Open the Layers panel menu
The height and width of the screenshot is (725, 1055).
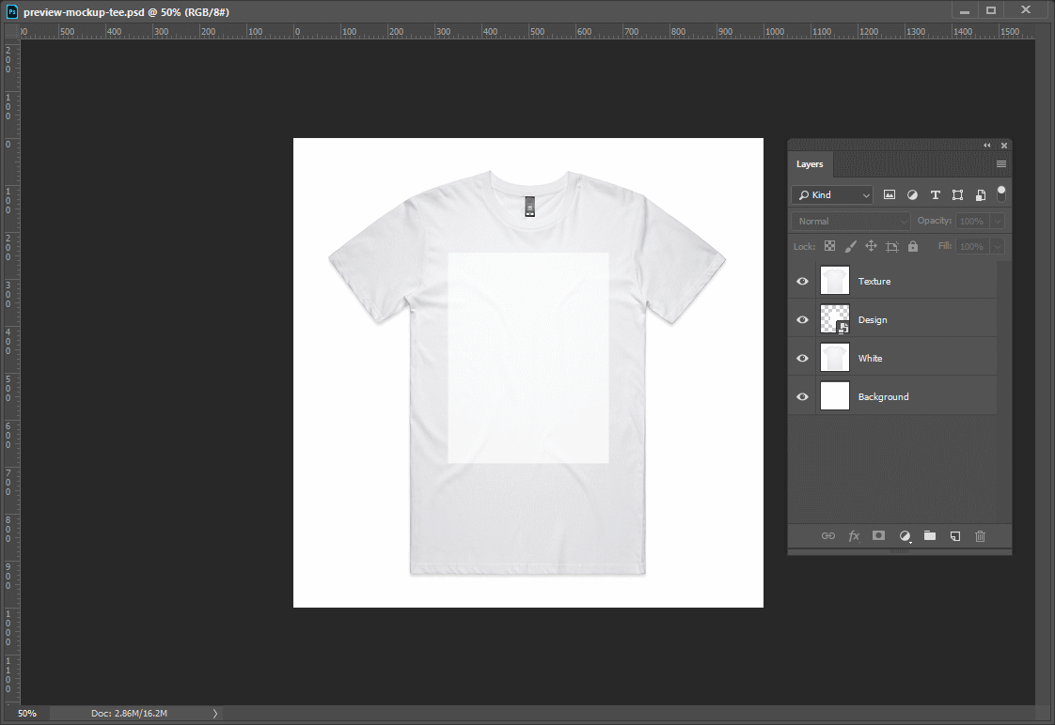(1000, 163)
